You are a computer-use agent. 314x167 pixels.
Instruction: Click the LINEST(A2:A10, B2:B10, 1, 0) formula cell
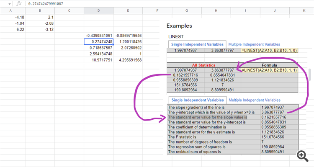tap(269, 51)
